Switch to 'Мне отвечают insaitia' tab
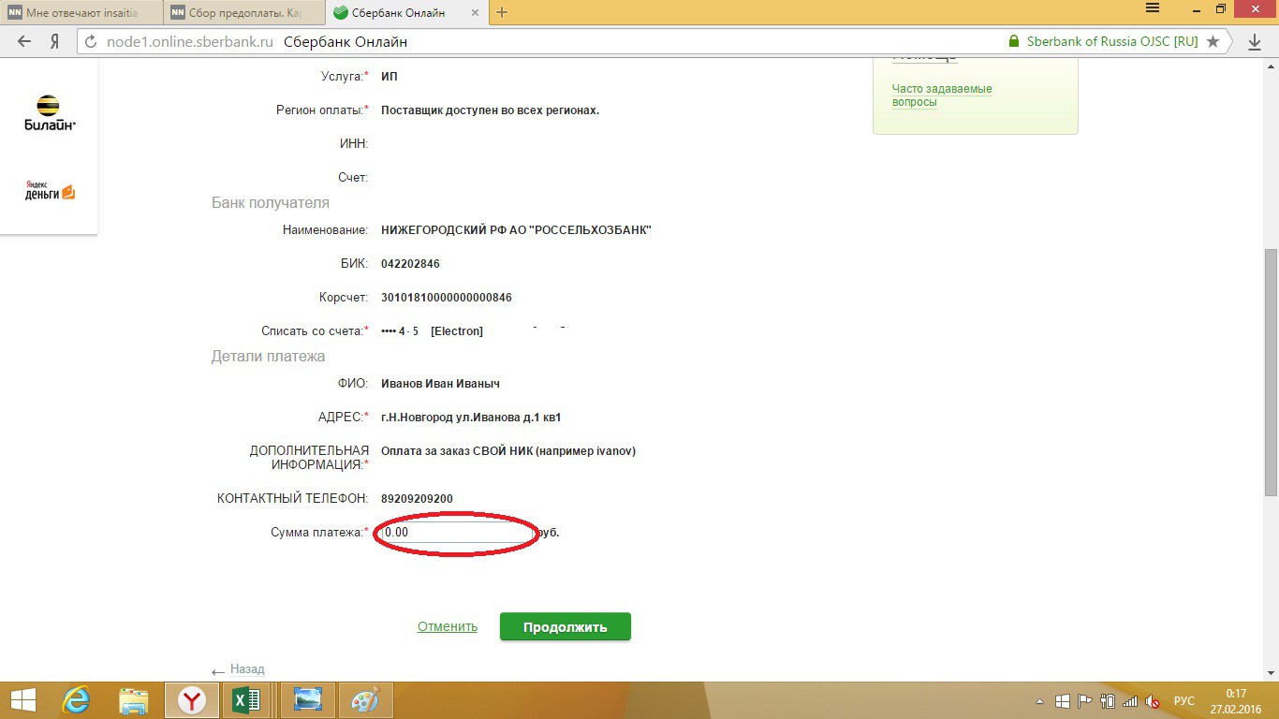This screenshot has height=719, width=1279. 81,12
